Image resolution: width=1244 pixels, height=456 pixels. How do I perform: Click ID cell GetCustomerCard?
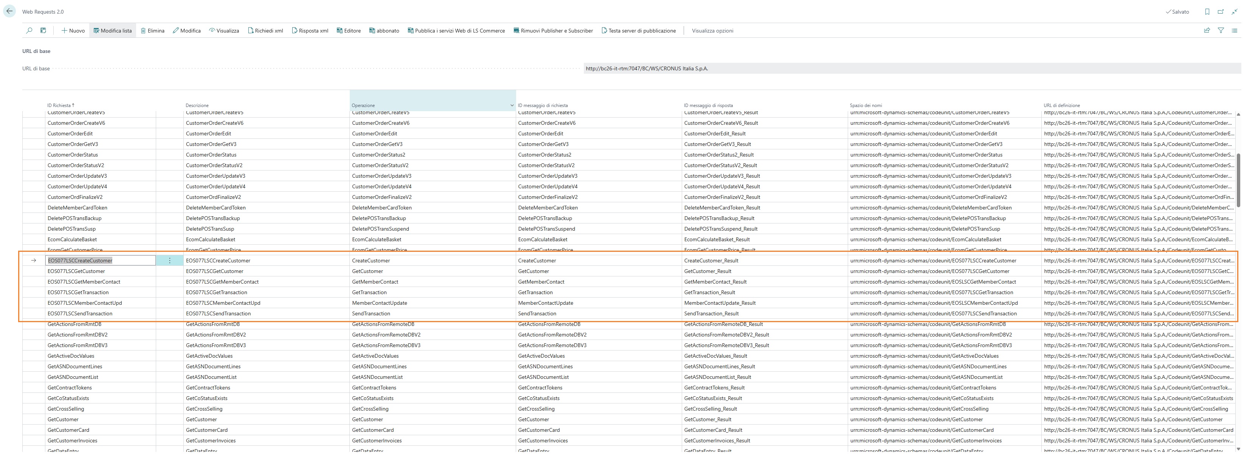(x=101, y=430)
